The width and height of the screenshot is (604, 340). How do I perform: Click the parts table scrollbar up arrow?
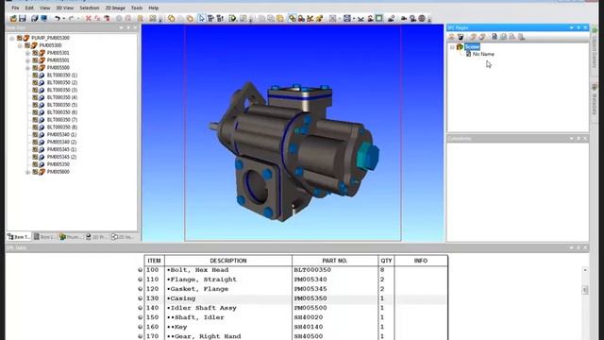(585, 270)
